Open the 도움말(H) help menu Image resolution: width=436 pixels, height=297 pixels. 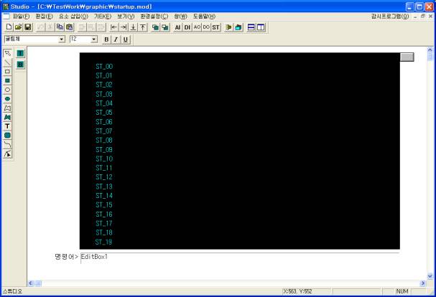coord(203,16)
